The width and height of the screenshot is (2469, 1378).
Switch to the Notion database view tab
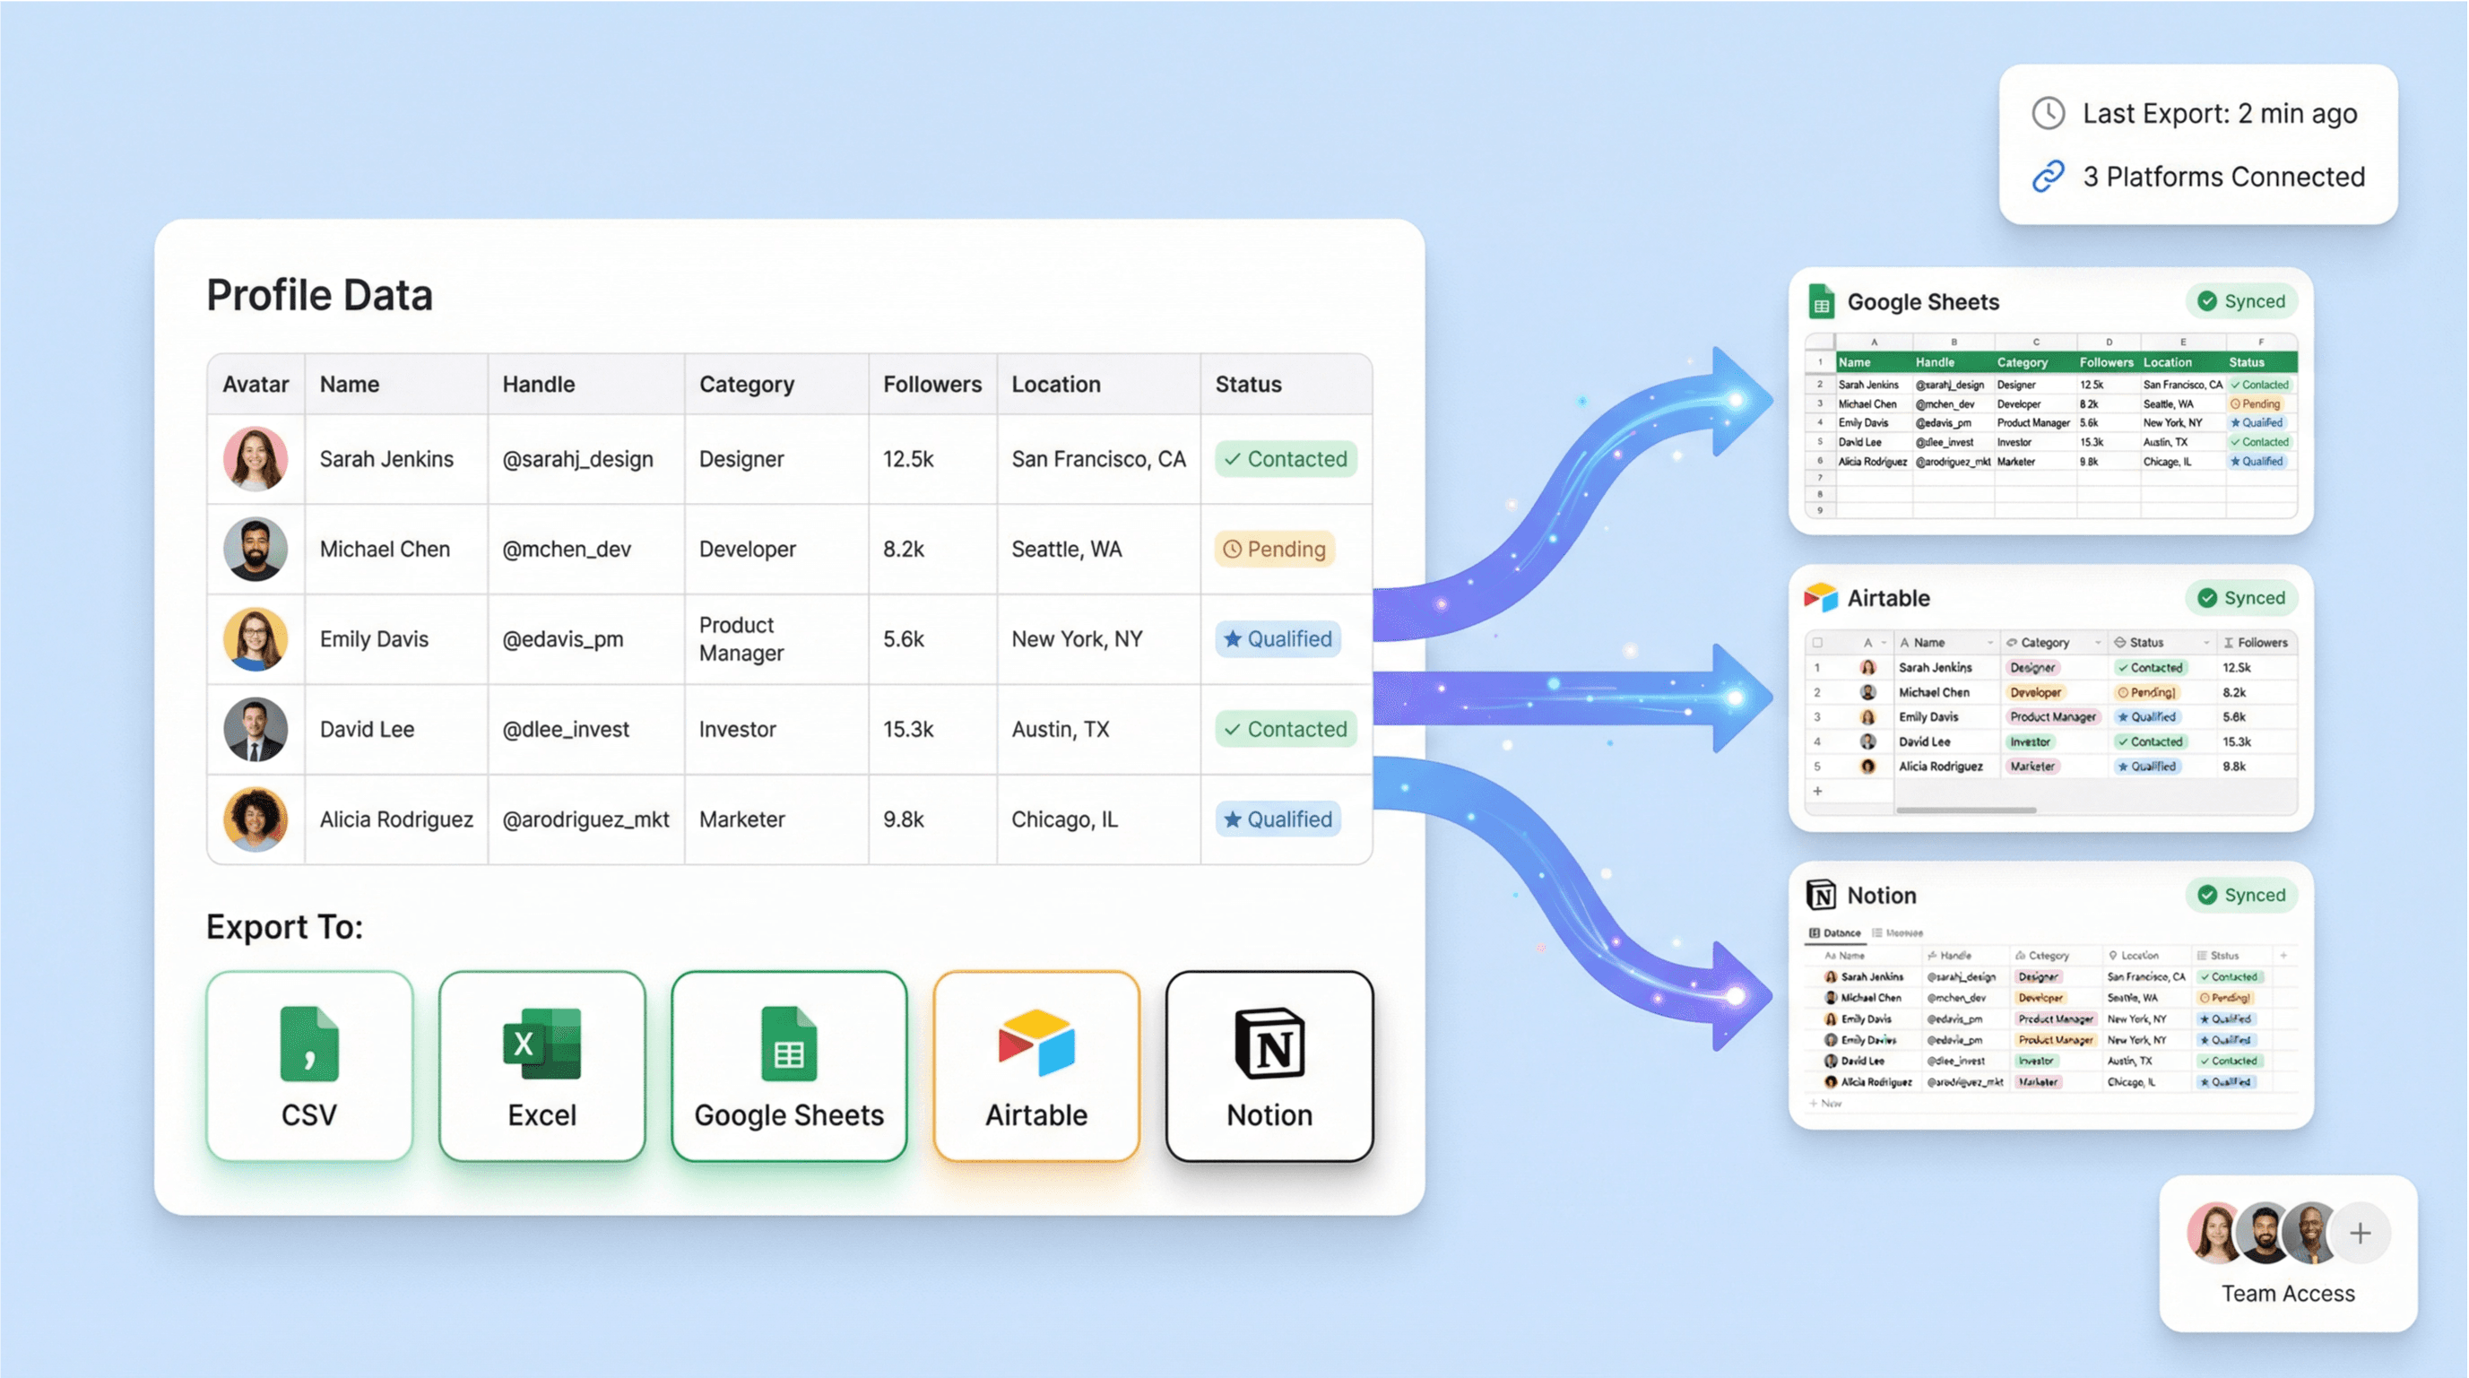pos(1834,932)
